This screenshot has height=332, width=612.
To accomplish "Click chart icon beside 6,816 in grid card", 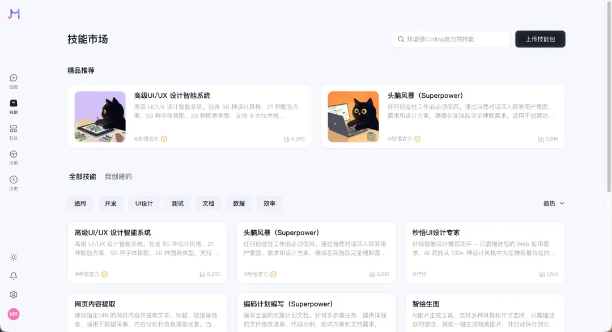I will [372, 274].
